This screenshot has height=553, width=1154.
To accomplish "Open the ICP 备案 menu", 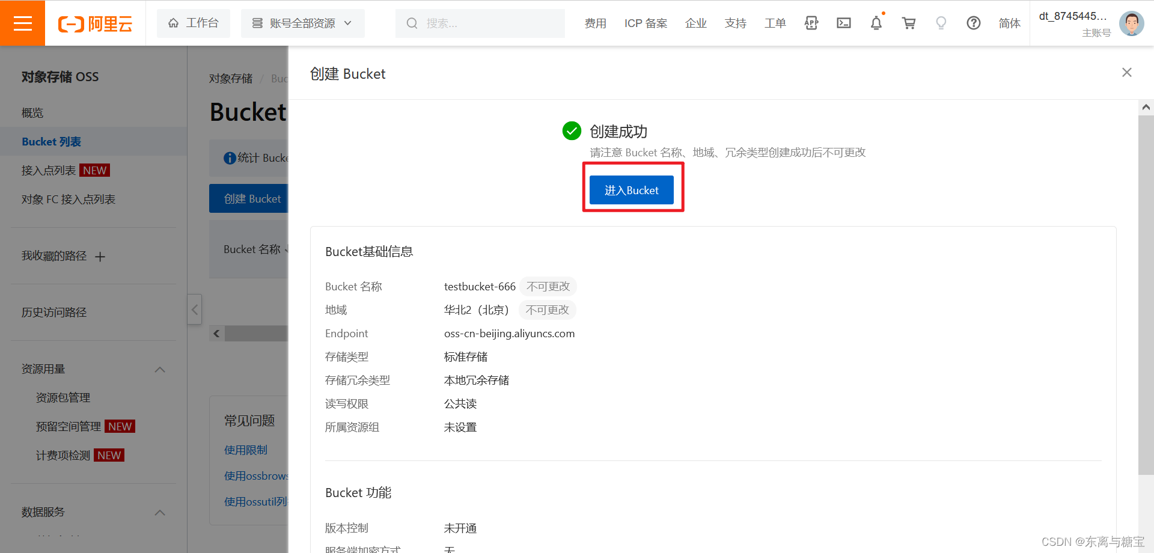I will pos(646,23).
